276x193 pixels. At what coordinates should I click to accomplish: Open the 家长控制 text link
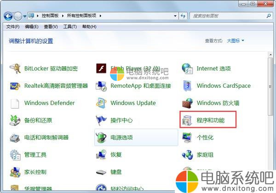(35, 172)
